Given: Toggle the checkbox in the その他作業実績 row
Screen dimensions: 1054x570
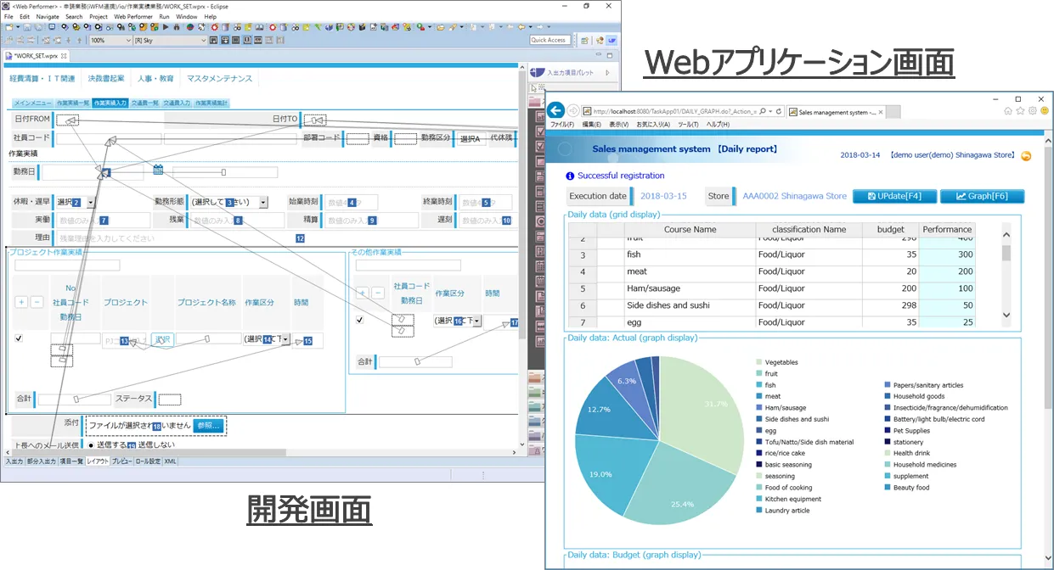Looking at the screenshot, I should 360,320.
